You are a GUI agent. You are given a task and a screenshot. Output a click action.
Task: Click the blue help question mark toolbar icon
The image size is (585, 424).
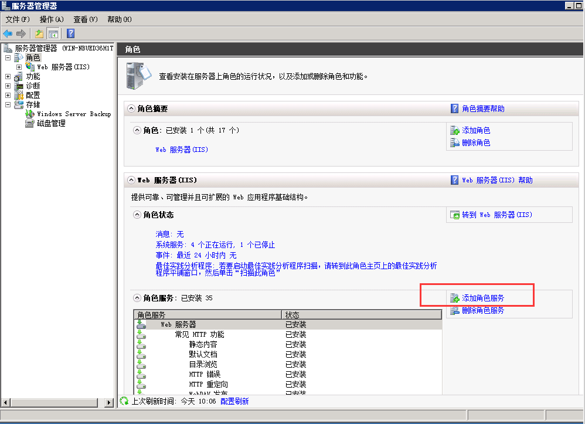70,33
